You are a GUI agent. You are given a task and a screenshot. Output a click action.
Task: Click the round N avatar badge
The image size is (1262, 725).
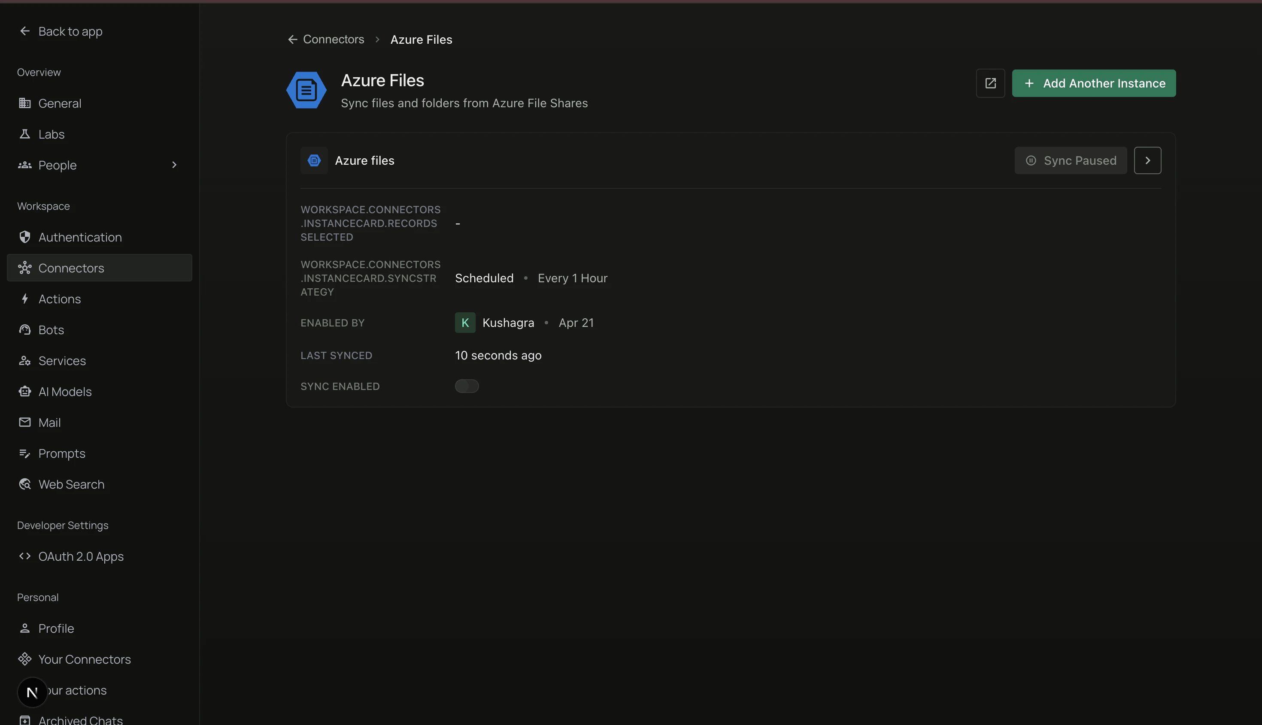[x=32, y=692]
